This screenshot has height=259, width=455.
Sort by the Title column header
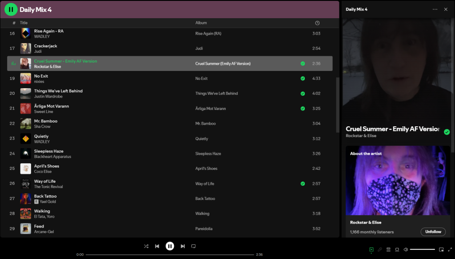24,23
